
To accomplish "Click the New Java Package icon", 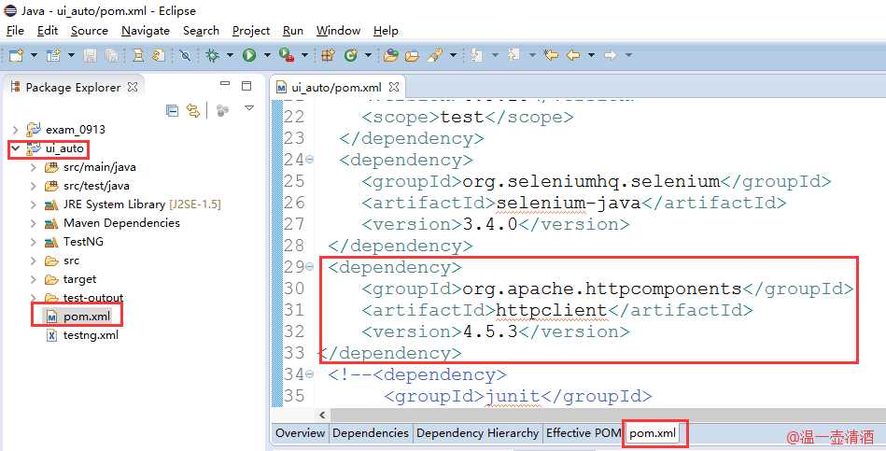I will click(x=329, y=55).
